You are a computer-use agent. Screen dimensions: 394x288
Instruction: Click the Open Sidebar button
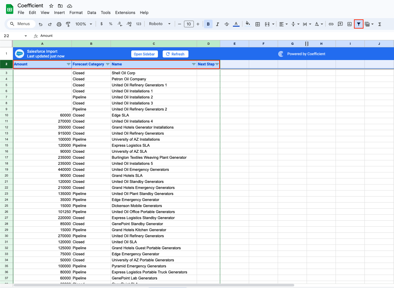144,54
